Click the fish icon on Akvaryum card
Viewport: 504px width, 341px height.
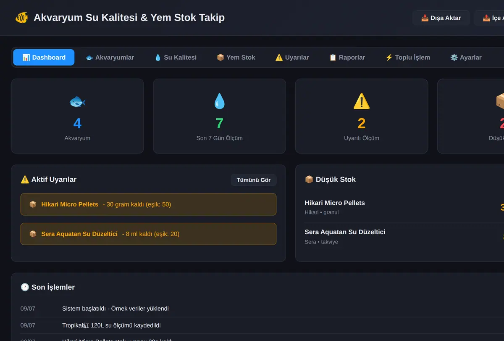[77, 102]
